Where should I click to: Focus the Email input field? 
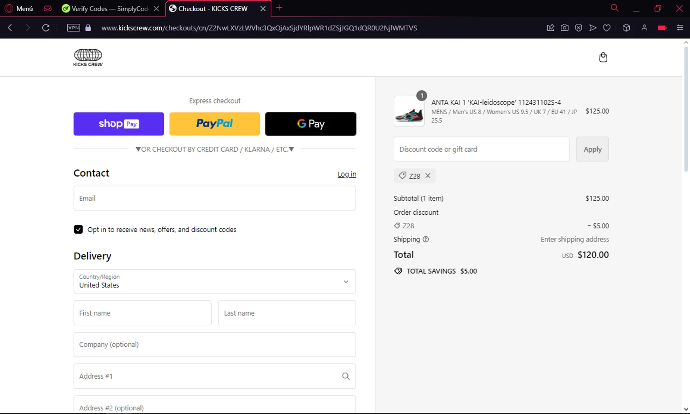tap(215, 198)
